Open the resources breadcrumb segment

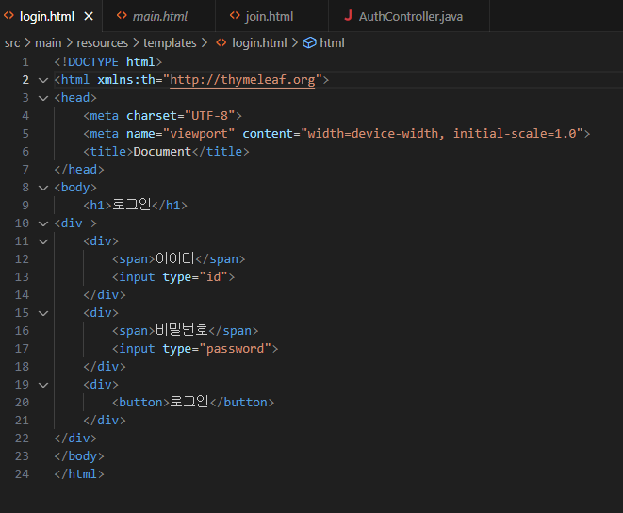102,43
